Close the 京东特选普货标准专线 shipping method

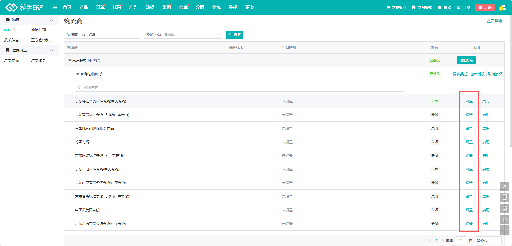coord(486,101)
